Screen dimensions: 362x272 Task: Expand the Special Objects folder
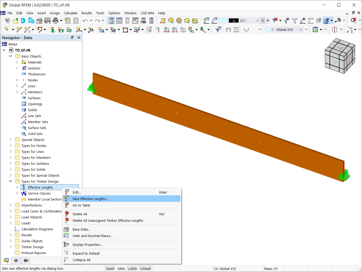pos(11,140)
